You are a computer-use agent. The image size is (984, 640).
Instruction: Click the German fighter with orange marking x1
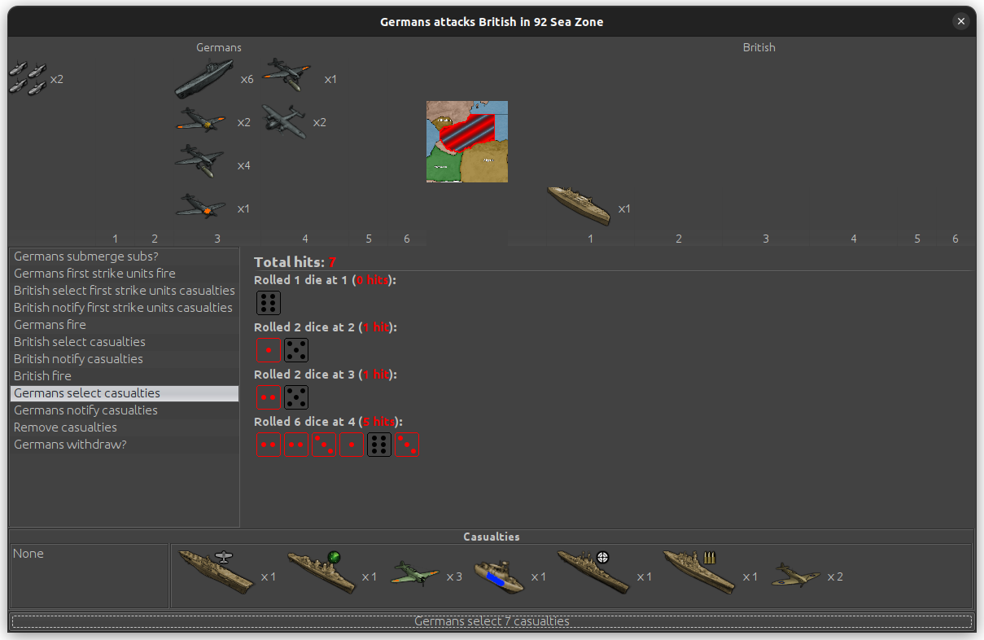point(201,207)
